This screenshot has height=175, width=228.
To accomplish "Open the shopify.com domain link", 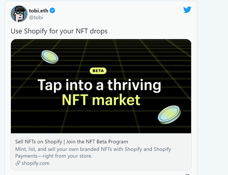I will pyautogui.click(x=36, y=163).
